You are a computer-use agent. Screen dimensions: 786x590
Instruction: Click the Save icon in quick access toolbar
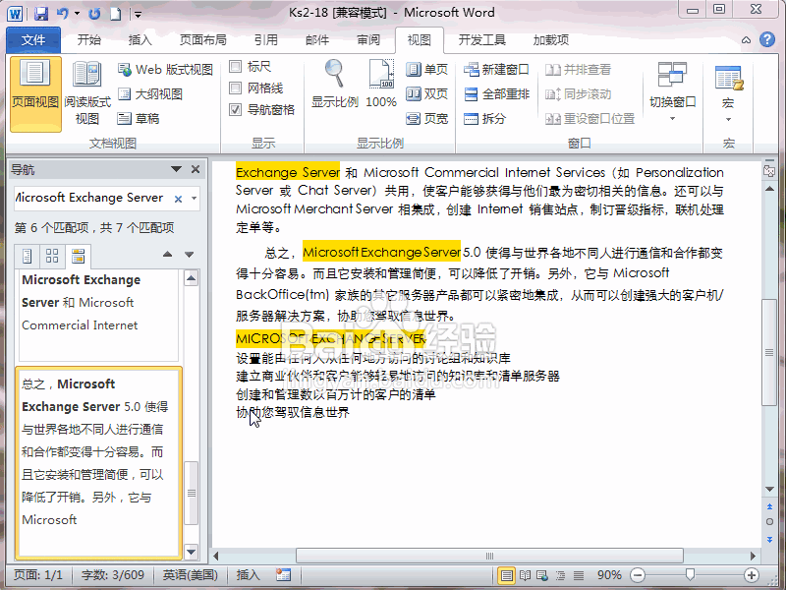41,13
